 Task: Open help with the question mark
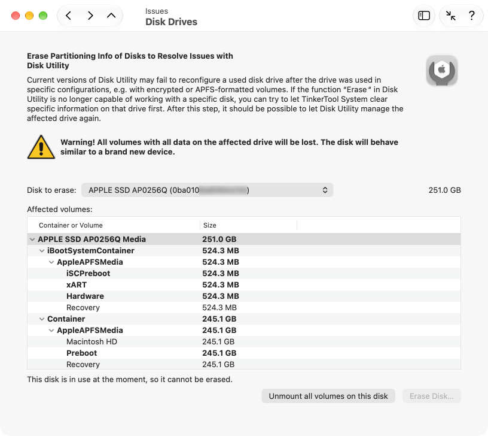pyautogui.click(x=471, y=16)
